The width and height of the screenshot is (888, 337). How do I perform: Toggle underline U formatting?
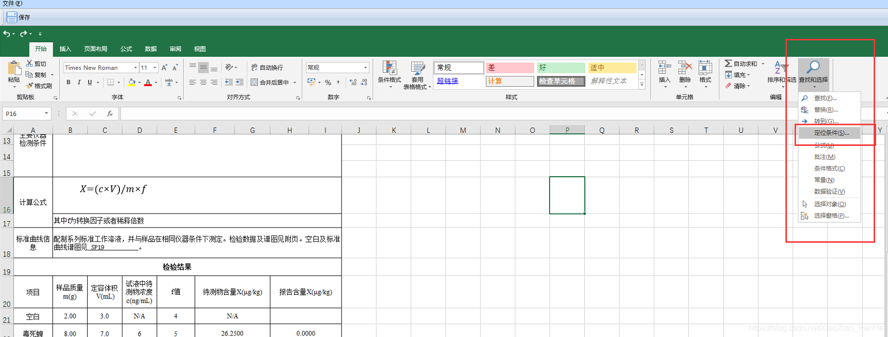point(90,82)
